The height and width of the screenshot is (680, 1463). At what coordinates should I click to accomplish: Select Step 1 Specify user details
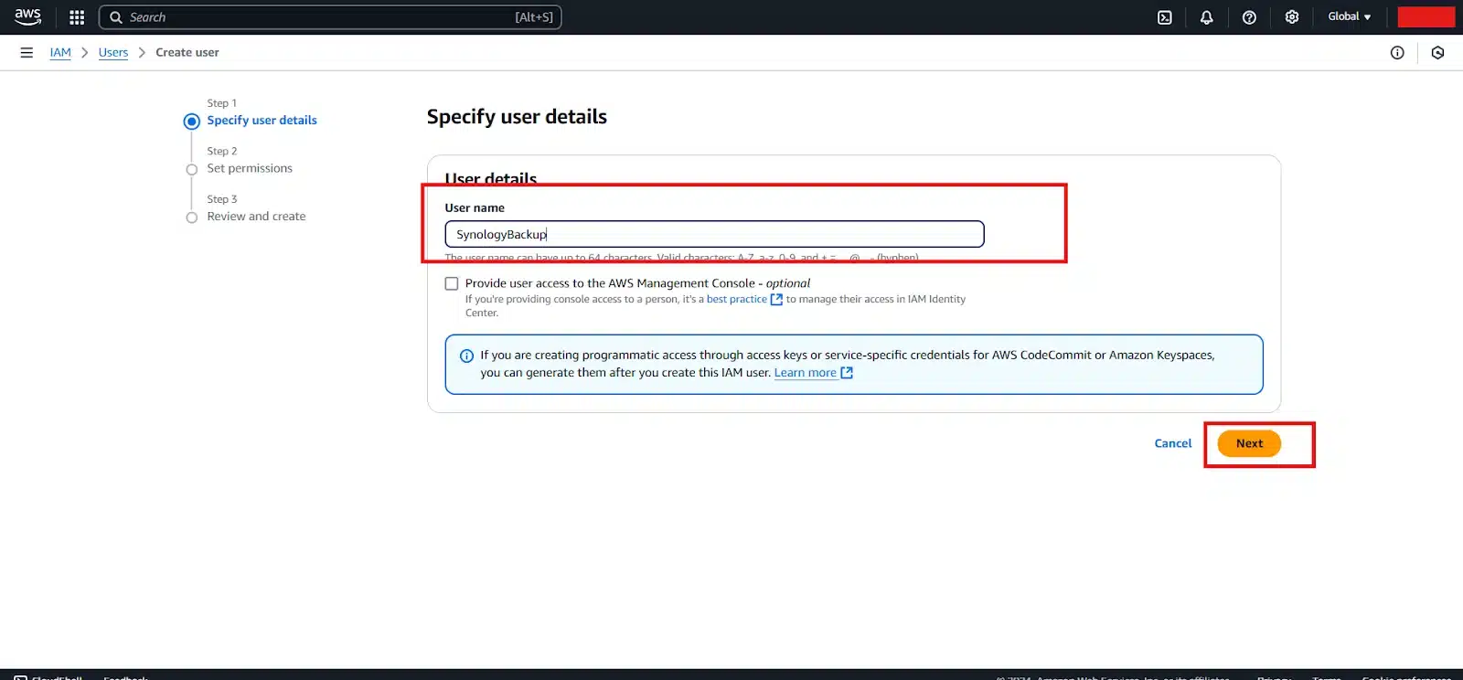pos(262,121)
